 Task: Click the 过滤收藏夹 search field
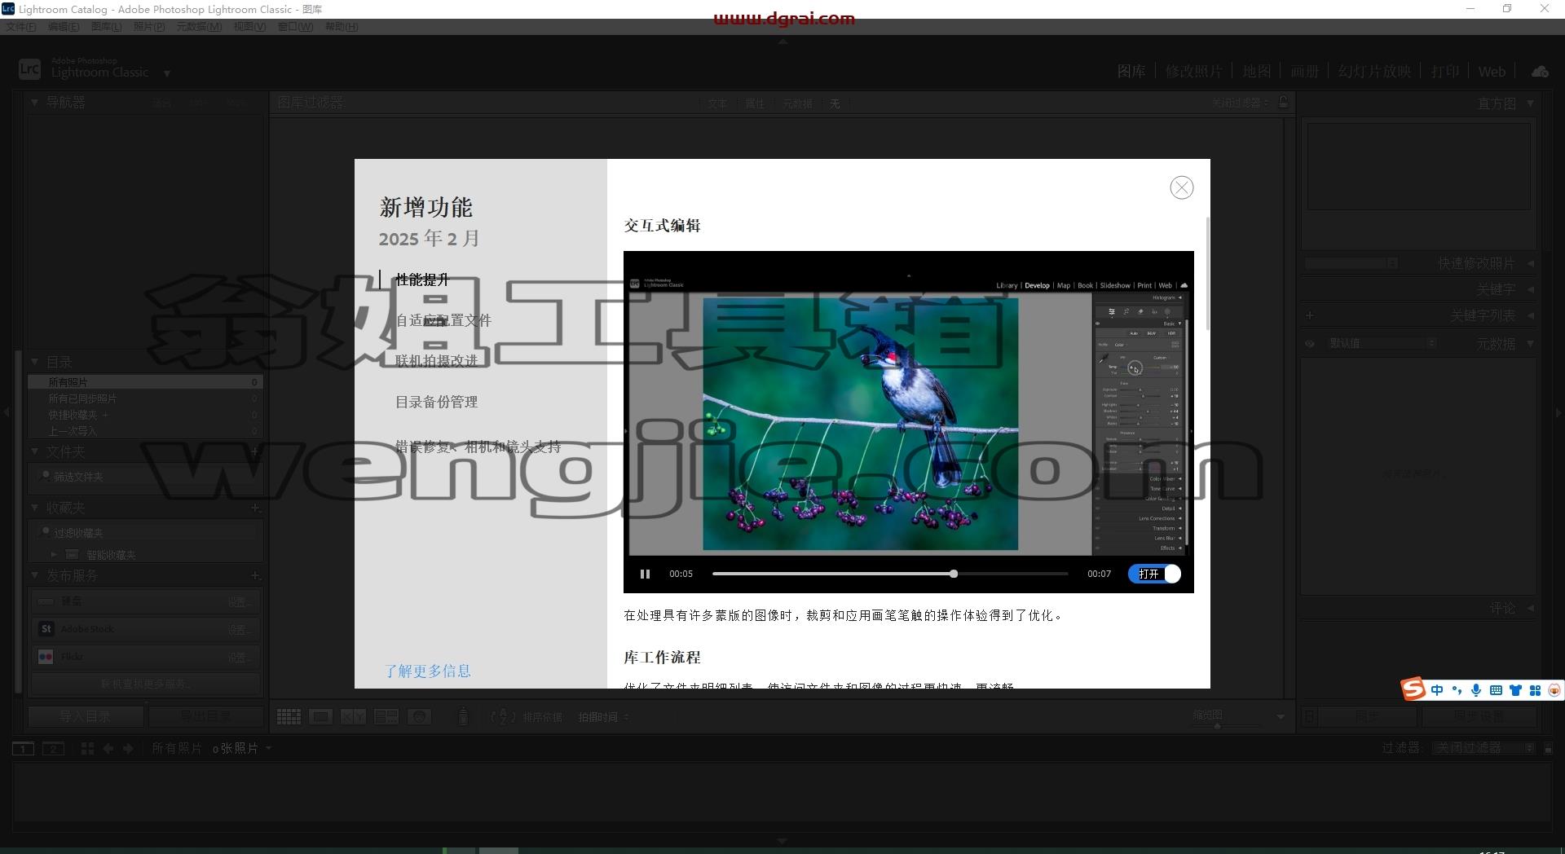(x=146, y=533)
